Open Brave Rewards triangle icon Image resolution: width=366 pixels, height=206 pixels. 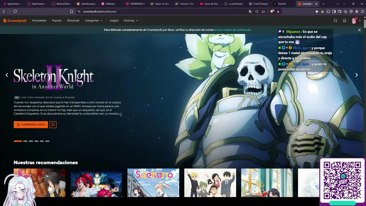[278, 11]
